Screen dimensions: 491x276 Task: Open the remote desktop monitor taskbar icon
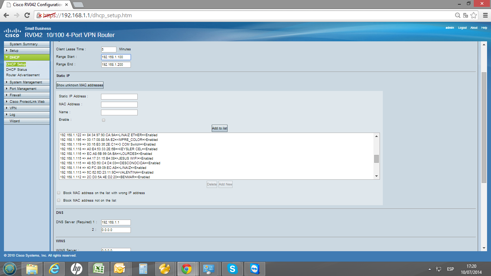(209, 268)
